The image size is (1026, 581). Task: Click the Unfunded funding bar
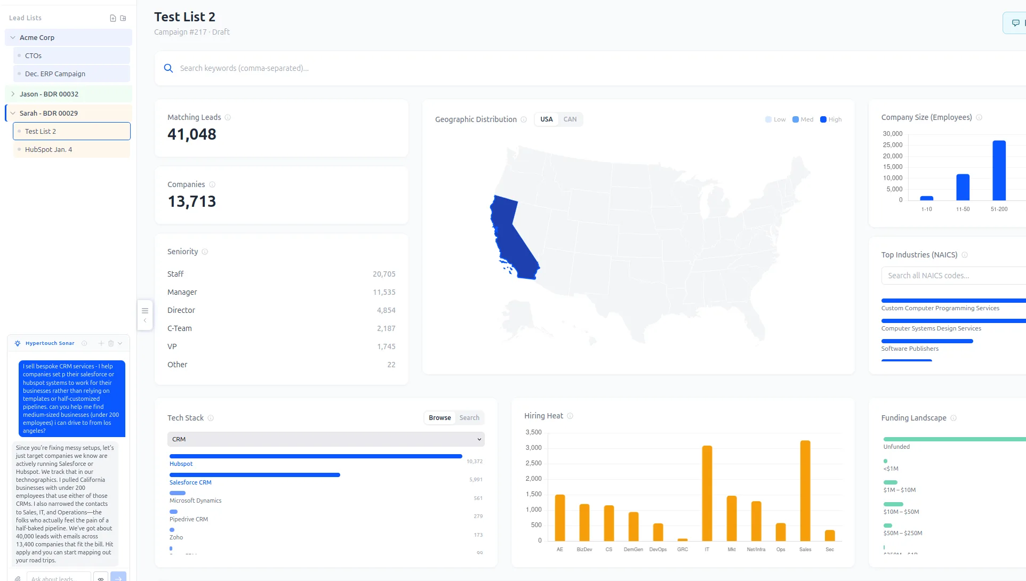pyautogui.click(x=955, y=439)
